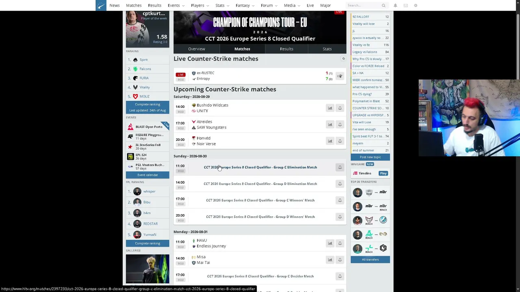Toggle the alert bell for Misa vs Mai Tai
This screenshot has width=520, height=292.
(x=340, y=260)
